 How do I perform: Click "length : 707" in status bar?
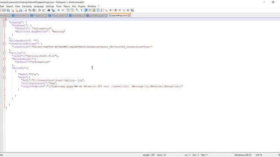[x=149, y=155]
